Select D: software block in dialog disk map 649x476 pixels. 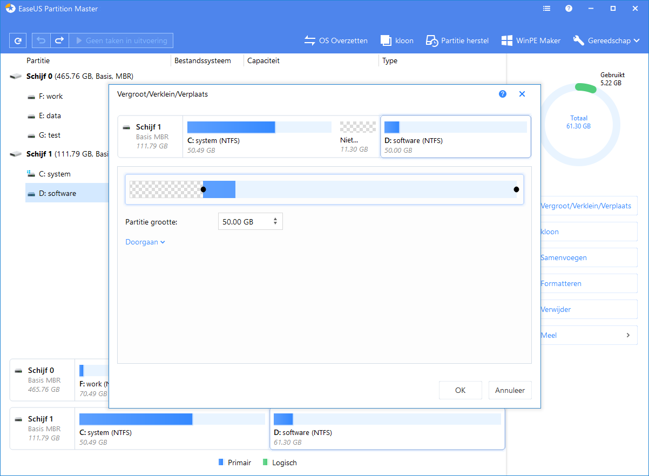(x=456, y=137)
